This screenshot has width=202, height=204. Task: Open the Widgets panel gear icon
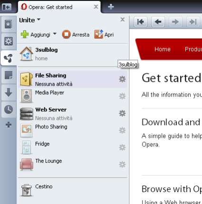click(8, 41)
